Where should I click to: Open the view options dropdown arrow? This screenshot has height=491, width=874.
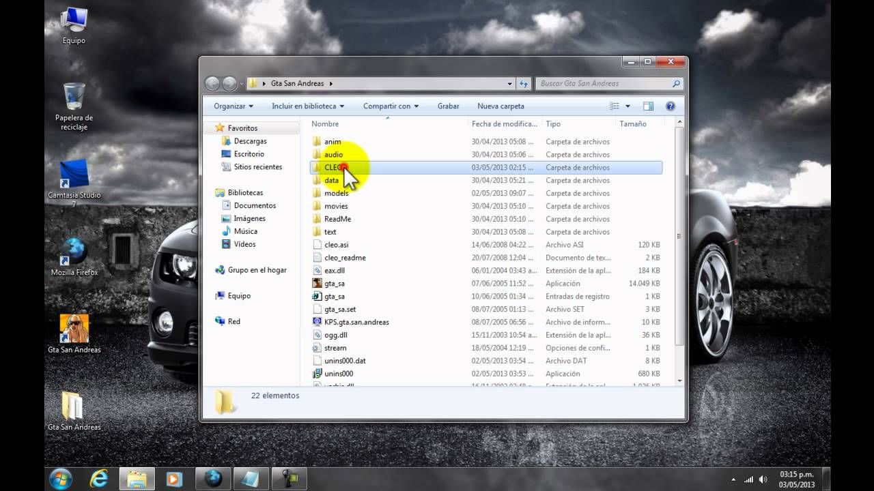click(x=628, y=106)
